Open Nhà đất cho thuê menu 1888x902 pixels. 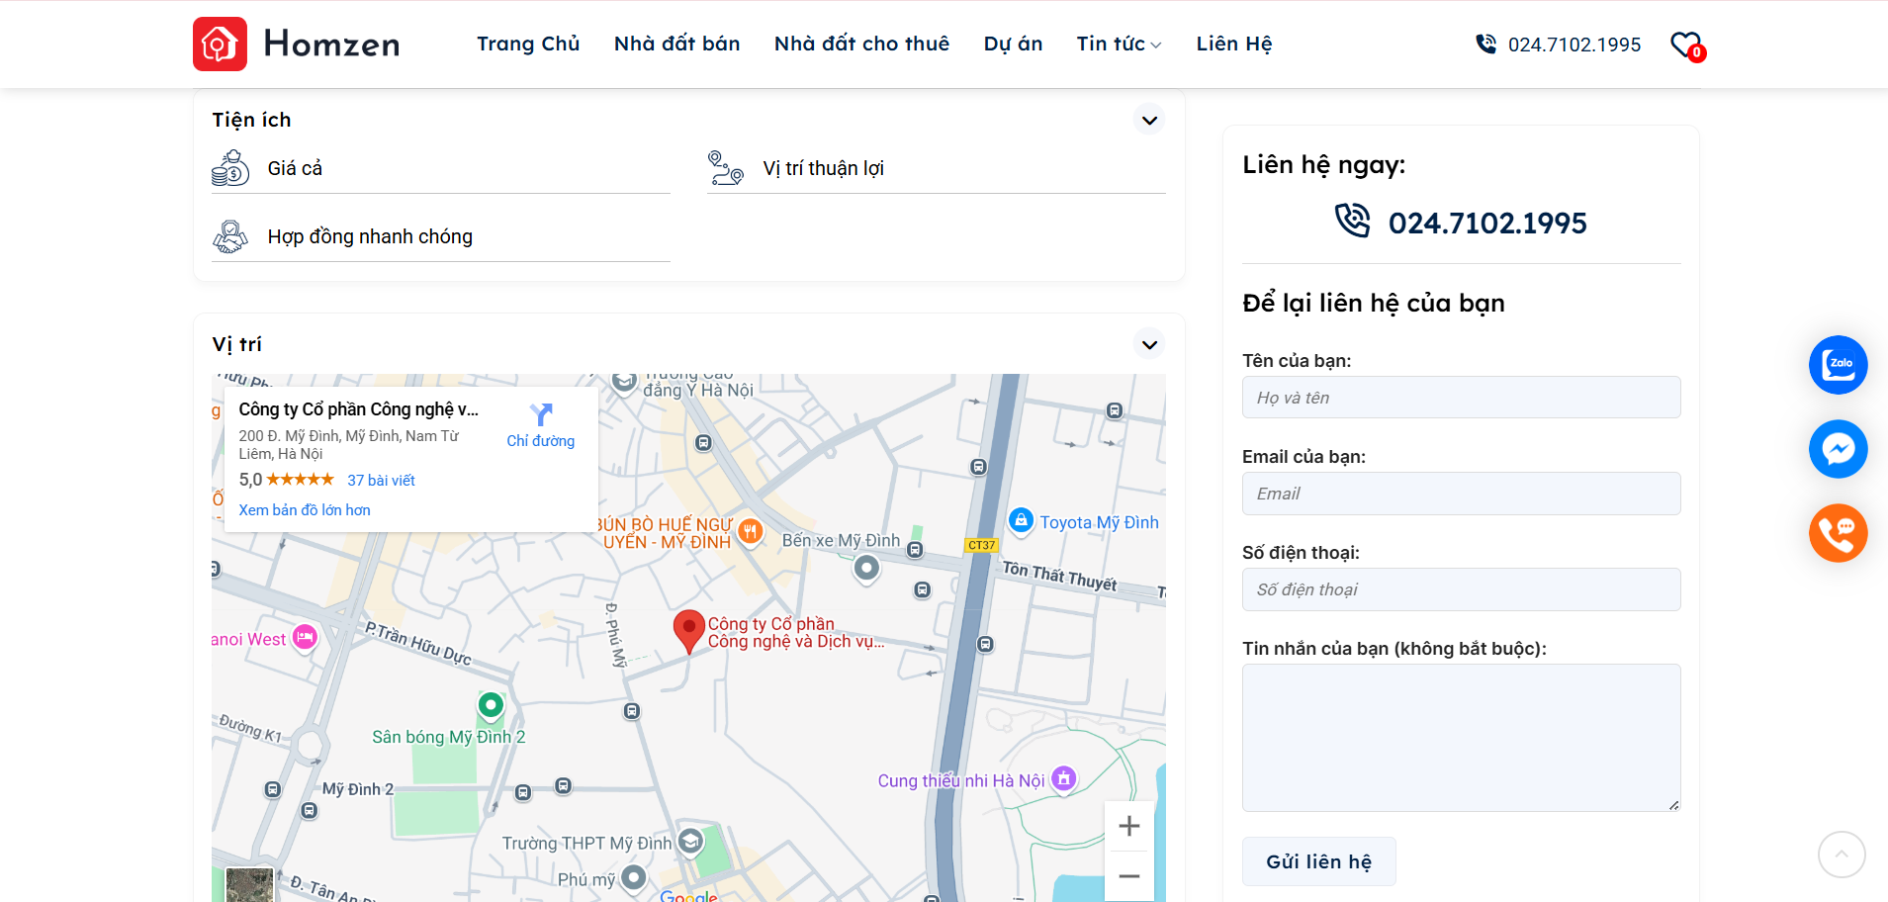point(861,44)
